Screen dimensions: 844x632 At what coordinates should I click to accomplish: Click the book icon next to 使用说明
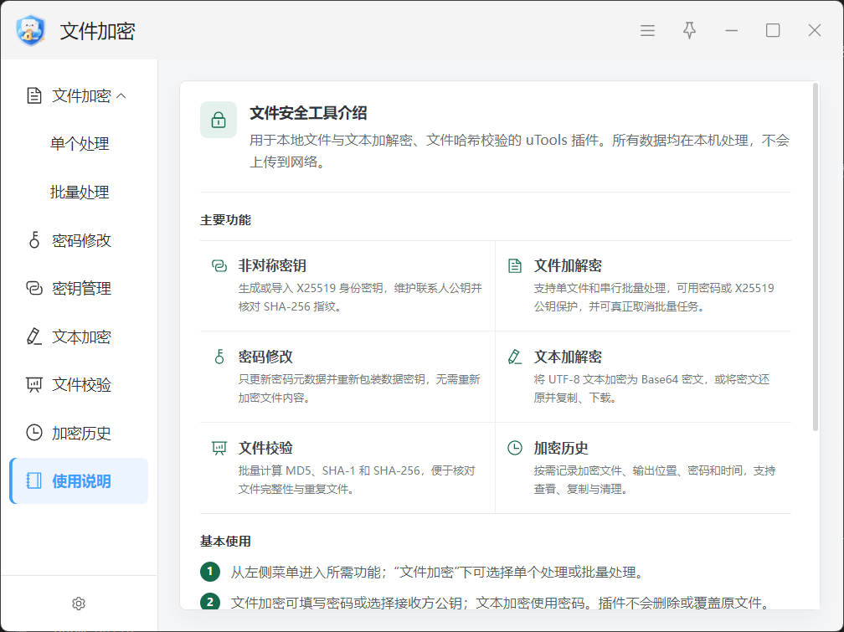tap(33, 480)
